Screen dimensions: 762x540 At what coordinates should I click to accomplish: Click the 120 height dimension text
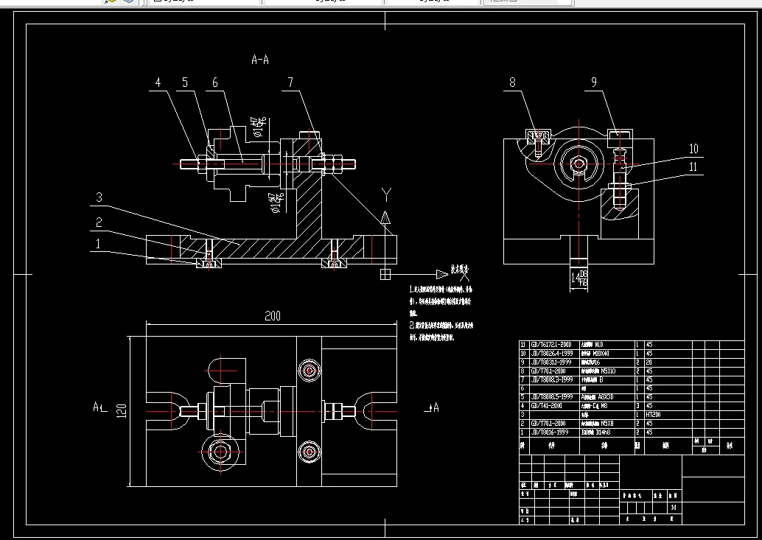pyautogui.click(x=122, y=411)
